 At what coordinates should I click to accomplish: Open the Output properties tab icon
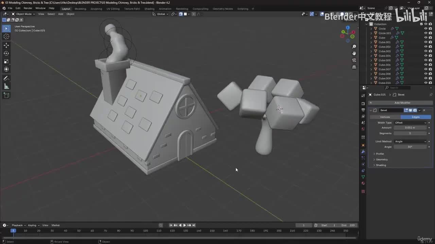363,110
